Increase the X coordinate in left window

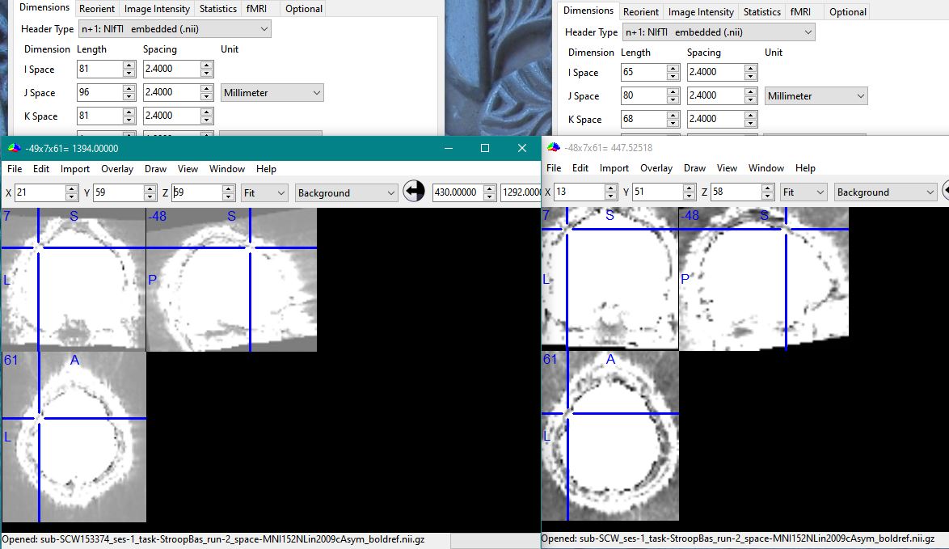click(x=71, y=188)
